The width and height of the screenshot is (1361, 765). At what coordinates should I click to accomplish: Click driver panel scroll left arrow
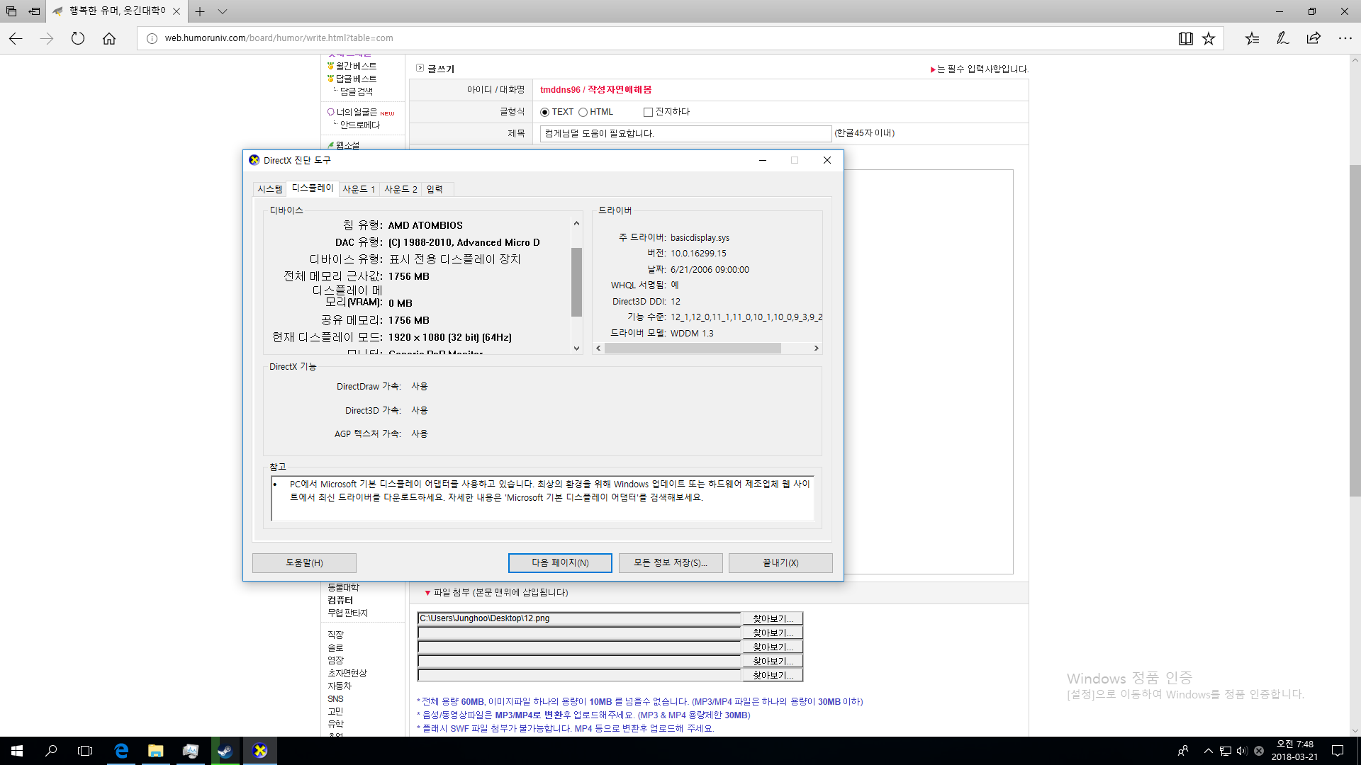pos(598,348)
